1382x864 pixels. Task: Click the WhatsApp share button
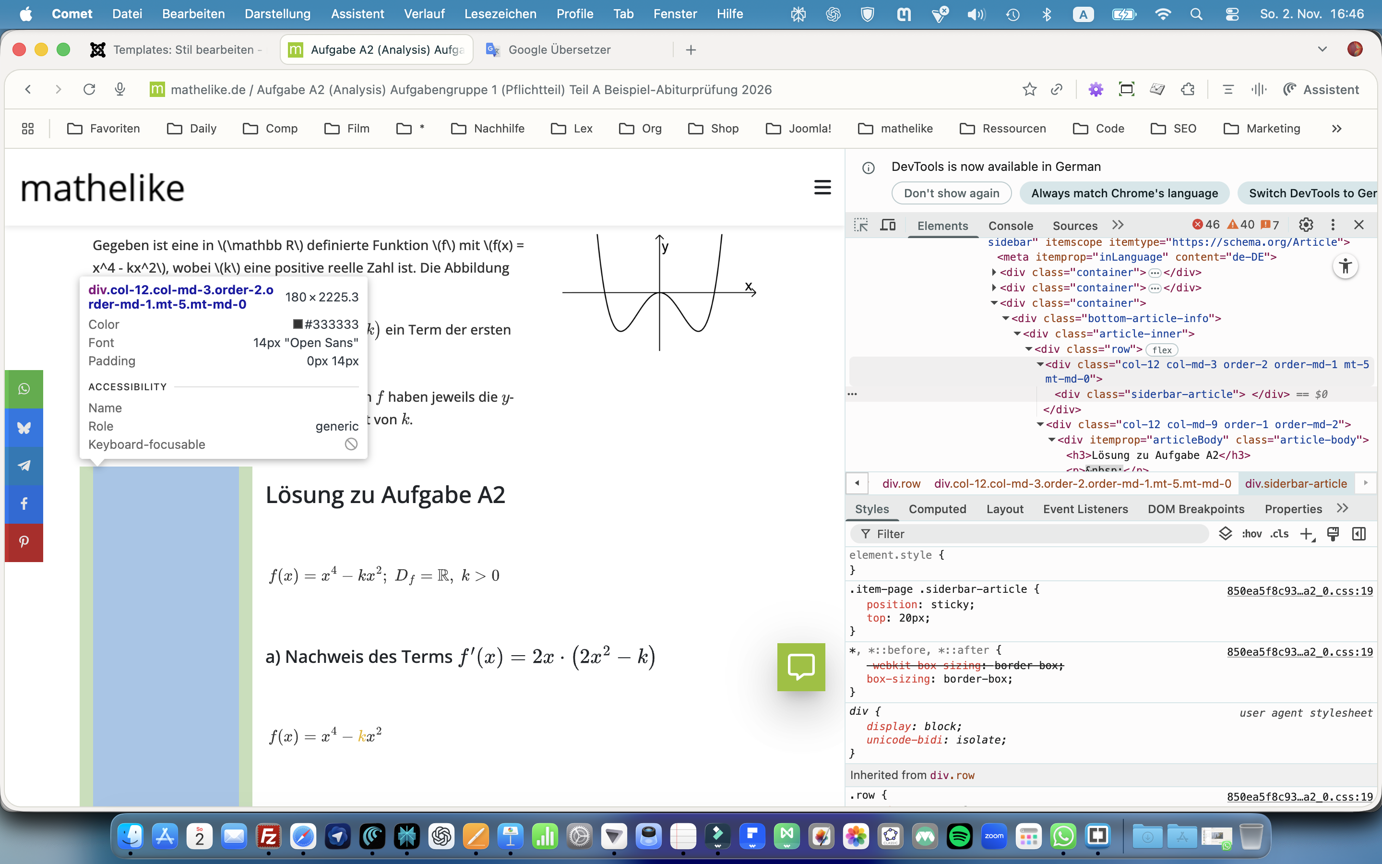pos(24,389)
